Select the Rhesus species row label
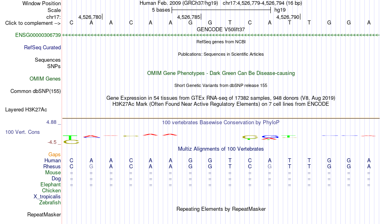Screen dimensions: 380x224 (52, 166)
